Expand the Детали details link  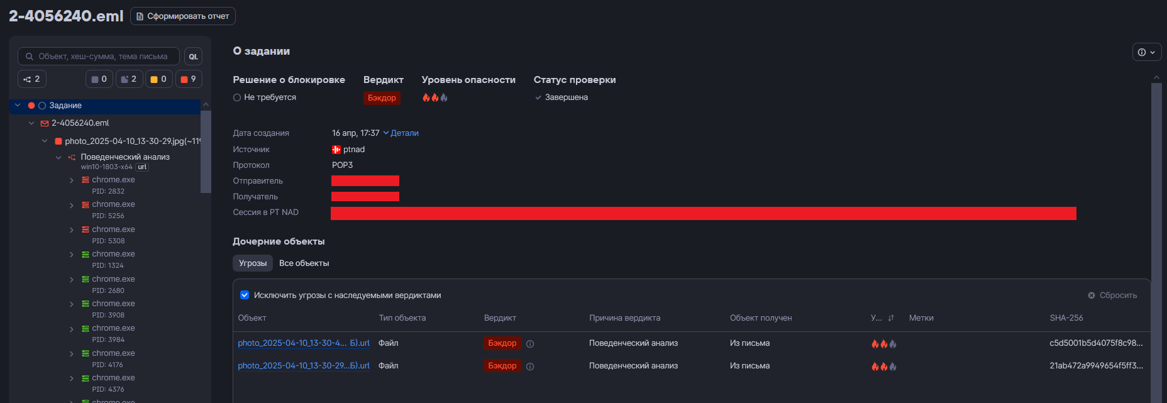(x=401, y=133)
